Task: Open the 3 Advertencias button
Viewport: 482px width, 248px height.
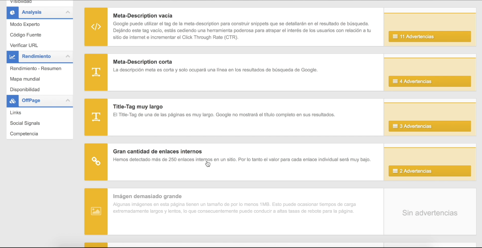Action: pos(429,126)
